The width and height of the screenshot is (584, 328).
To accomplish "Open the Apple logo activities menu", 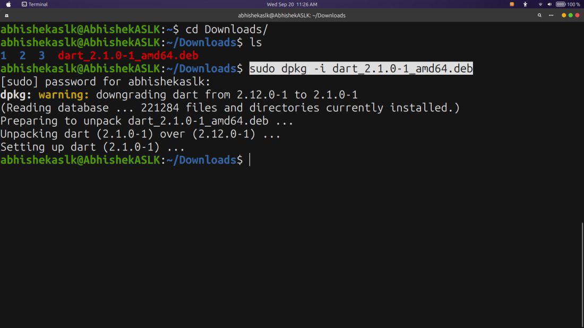I will click(x=8, y=4).
